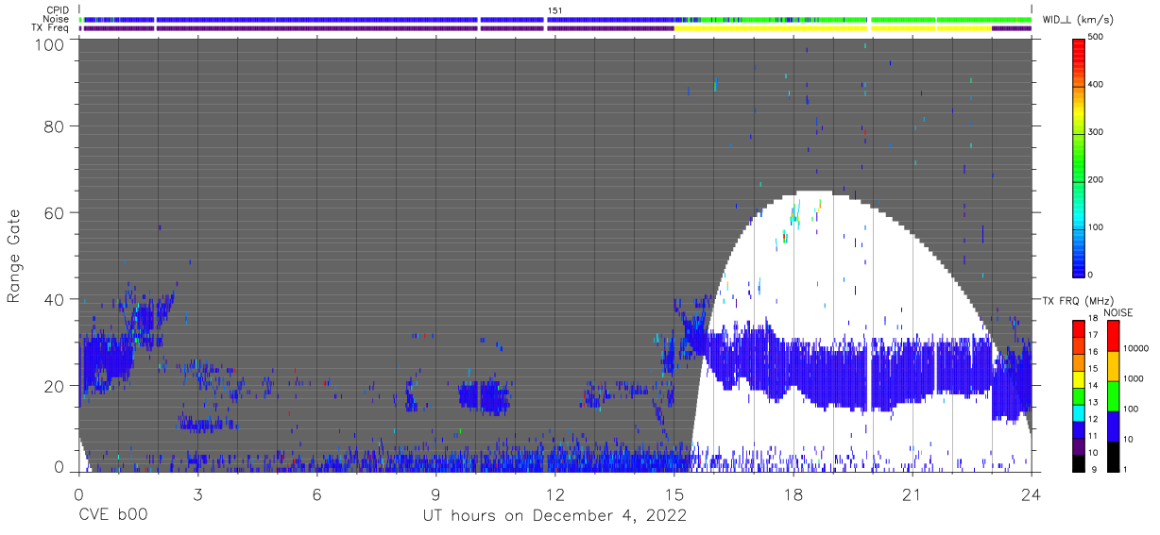Click the y-axis tick label '100'
The image size is (1160, 535).
tap(49, 44)
